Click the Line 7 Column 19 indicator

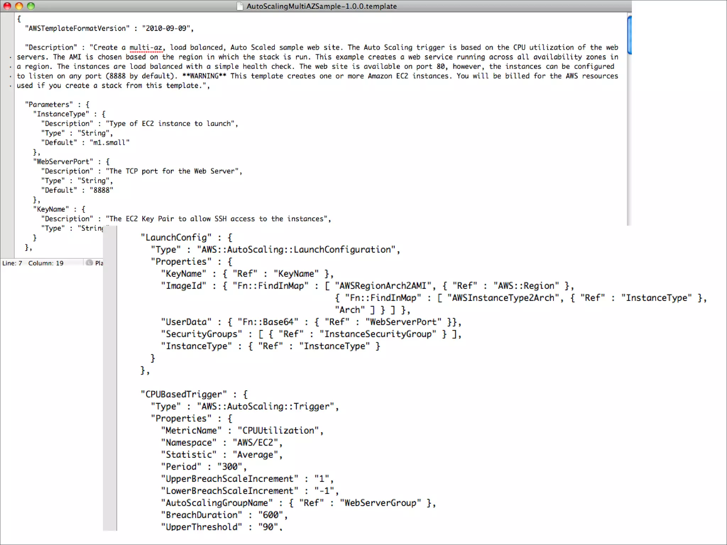[x=33, y=263]
